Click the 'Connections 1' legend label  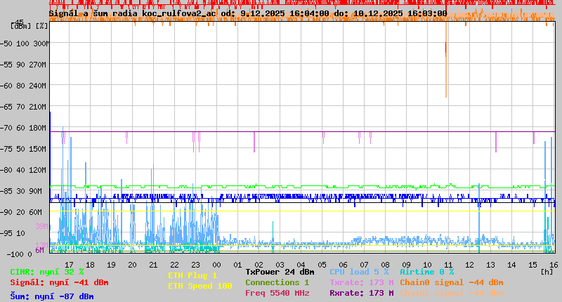click(277, 282)
